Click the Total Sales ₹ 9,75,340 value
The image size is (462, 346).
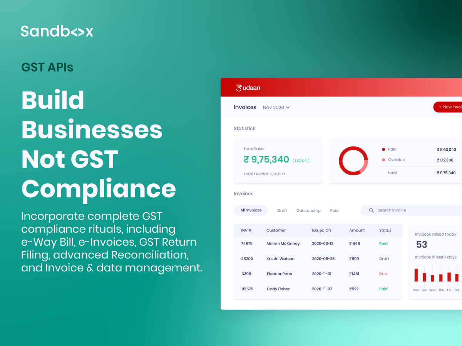point(266,160)
